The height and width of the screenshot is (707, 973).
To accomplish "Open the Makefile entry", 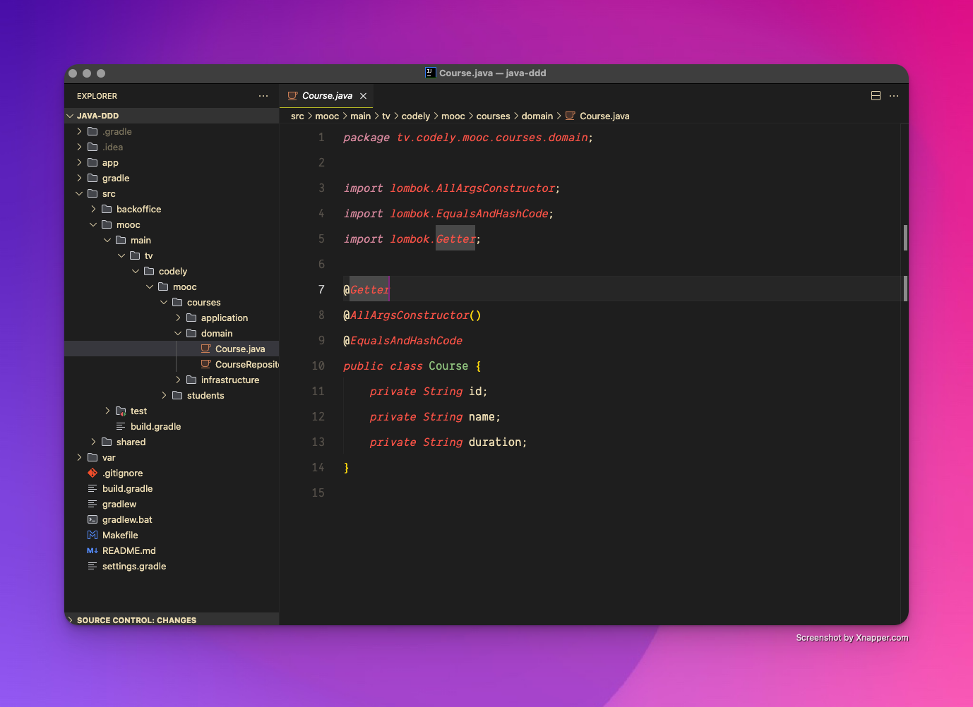I will coord(172,535).
